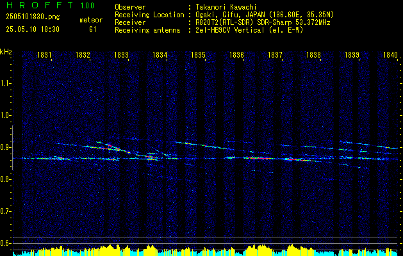403x256 pixels.
Task: Click the 1833 time marker
Action: pyautogui.click(x=121, y=54)
